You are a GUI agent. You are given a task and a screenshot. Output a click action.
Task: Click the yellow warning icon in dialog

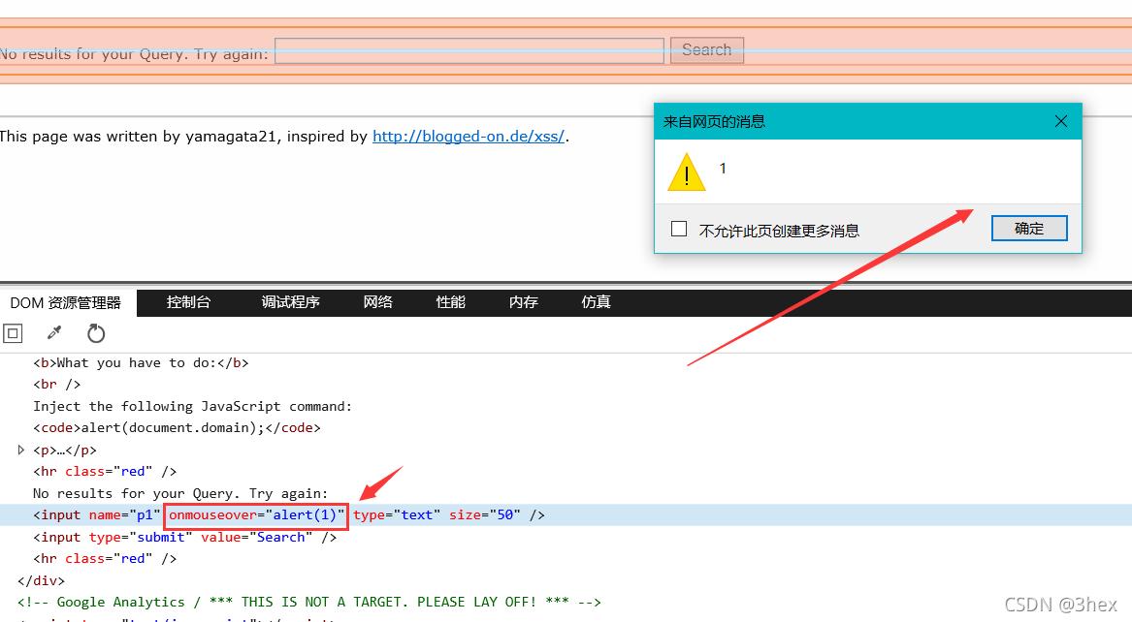coord(687,171)
